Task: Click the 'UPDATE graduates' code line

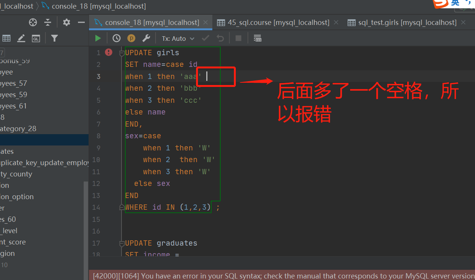Action: [161, 243]
